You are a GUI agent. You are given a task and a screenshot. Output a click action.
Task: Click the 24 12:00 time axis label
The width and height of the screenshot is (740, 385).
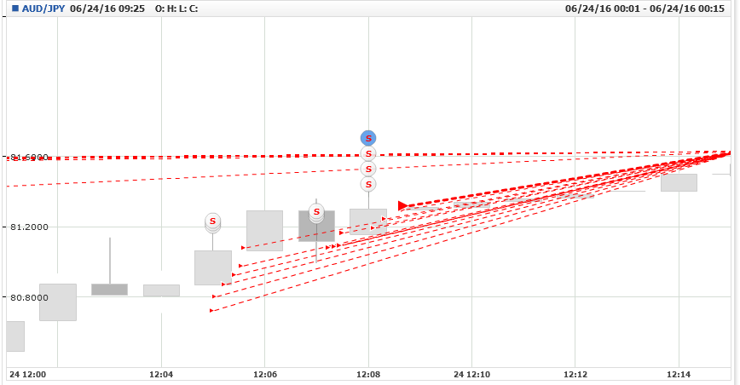[28, 375]
